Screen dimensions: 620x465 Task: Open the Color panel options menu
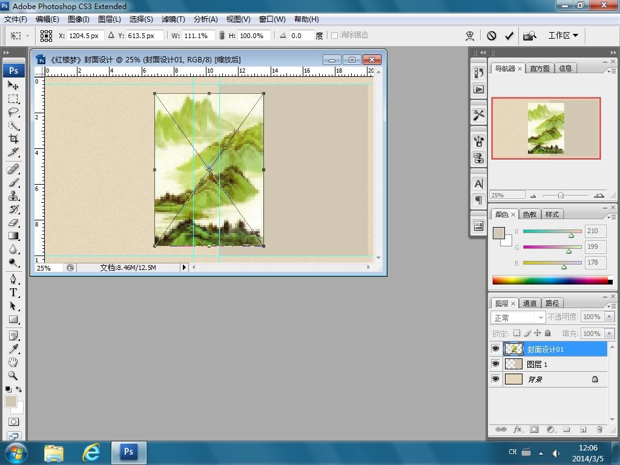[612, 217]
